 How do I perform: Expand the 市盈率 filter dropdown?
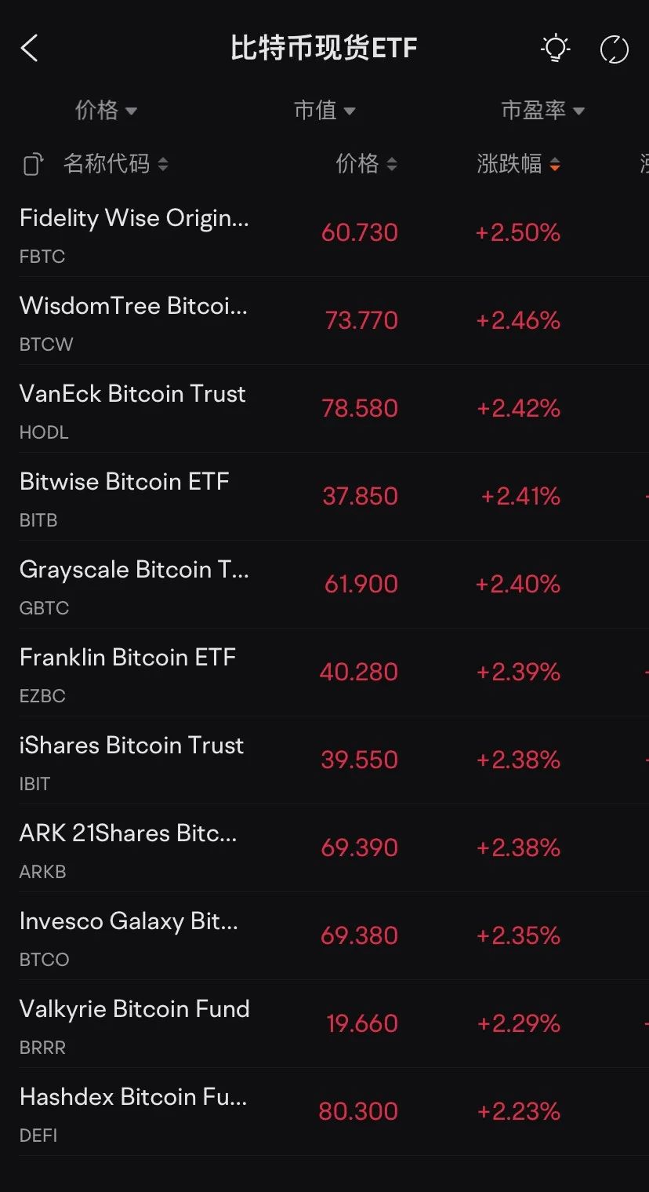click(x=542, y=111)
